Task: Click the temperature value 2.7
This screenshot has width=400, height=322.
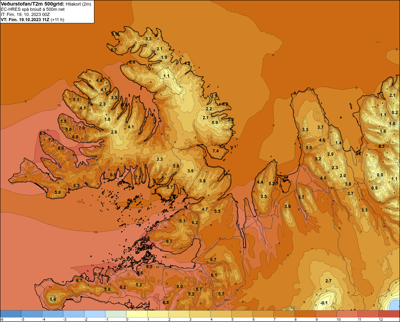Action: (328, 281)
